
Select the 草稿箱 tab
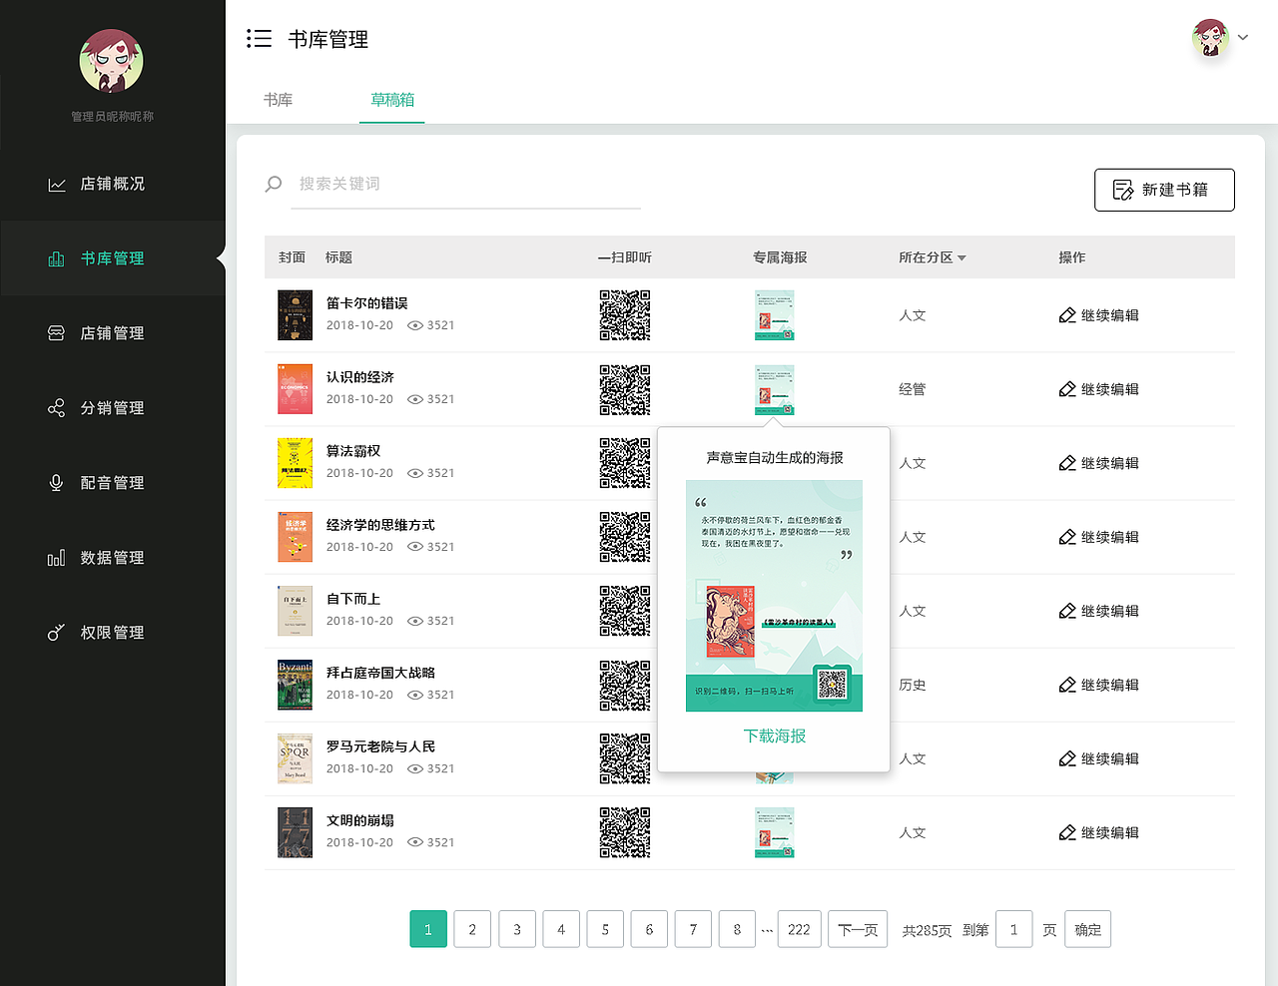click(x=391, y=100)
